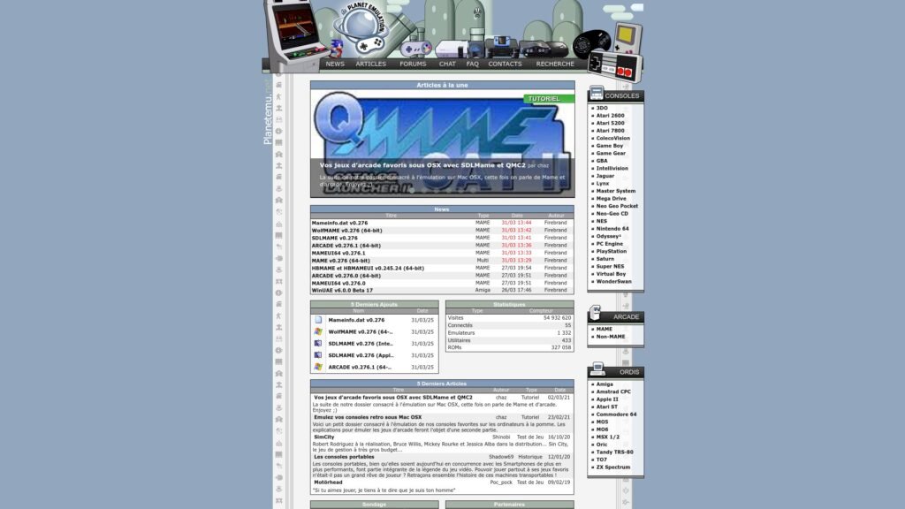This screenshot has height=509, width=905.
Task: Click the visits count 54 932 620
Action: [x=557, y=317]
